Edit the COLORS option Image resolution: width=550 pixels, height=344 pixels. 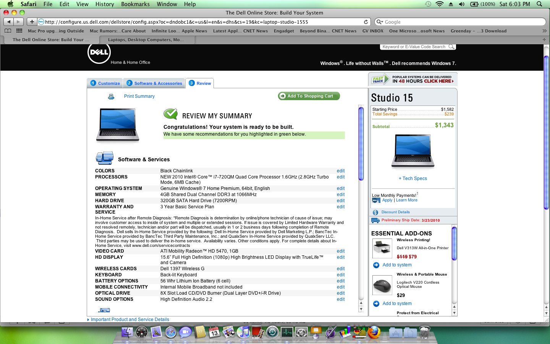[341, 171]
